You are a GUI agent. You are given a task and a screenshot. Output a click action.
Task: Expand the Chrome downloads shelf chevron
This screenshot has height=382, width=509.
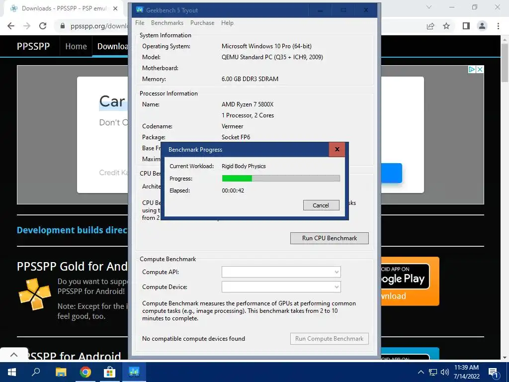[x=13, y=355]
